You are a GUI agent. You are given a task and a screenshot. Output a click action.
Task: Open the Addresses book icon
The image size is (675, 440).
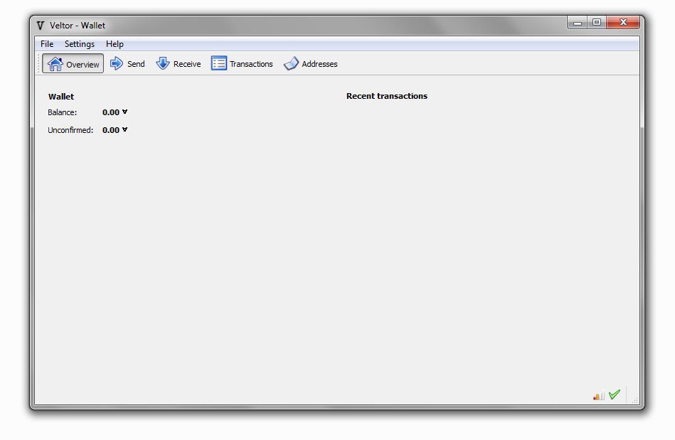(x=291, y=63)
